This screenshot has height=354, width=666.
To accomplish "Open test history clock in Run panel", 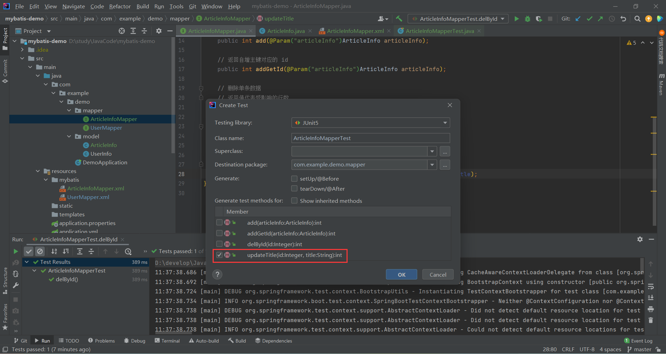I will coord(128,251).
